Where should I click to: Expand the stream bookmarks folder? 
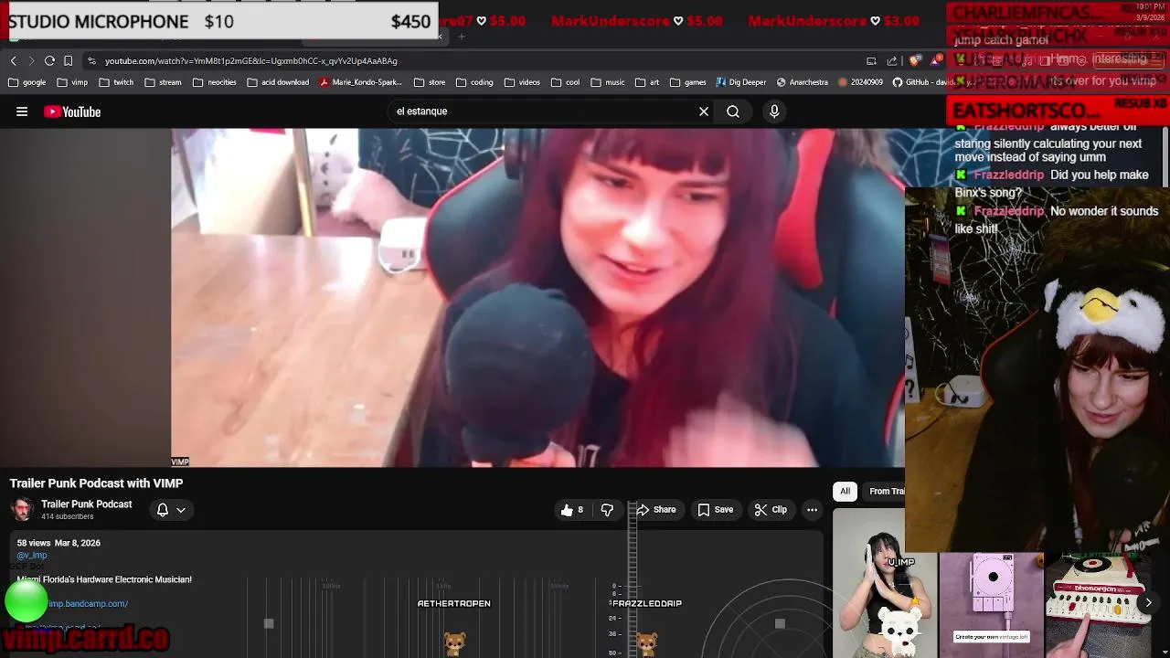point(163,82)
